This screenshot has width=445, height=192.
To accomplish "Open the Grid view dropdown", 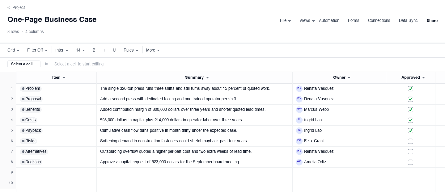I will tap(14, 50).
